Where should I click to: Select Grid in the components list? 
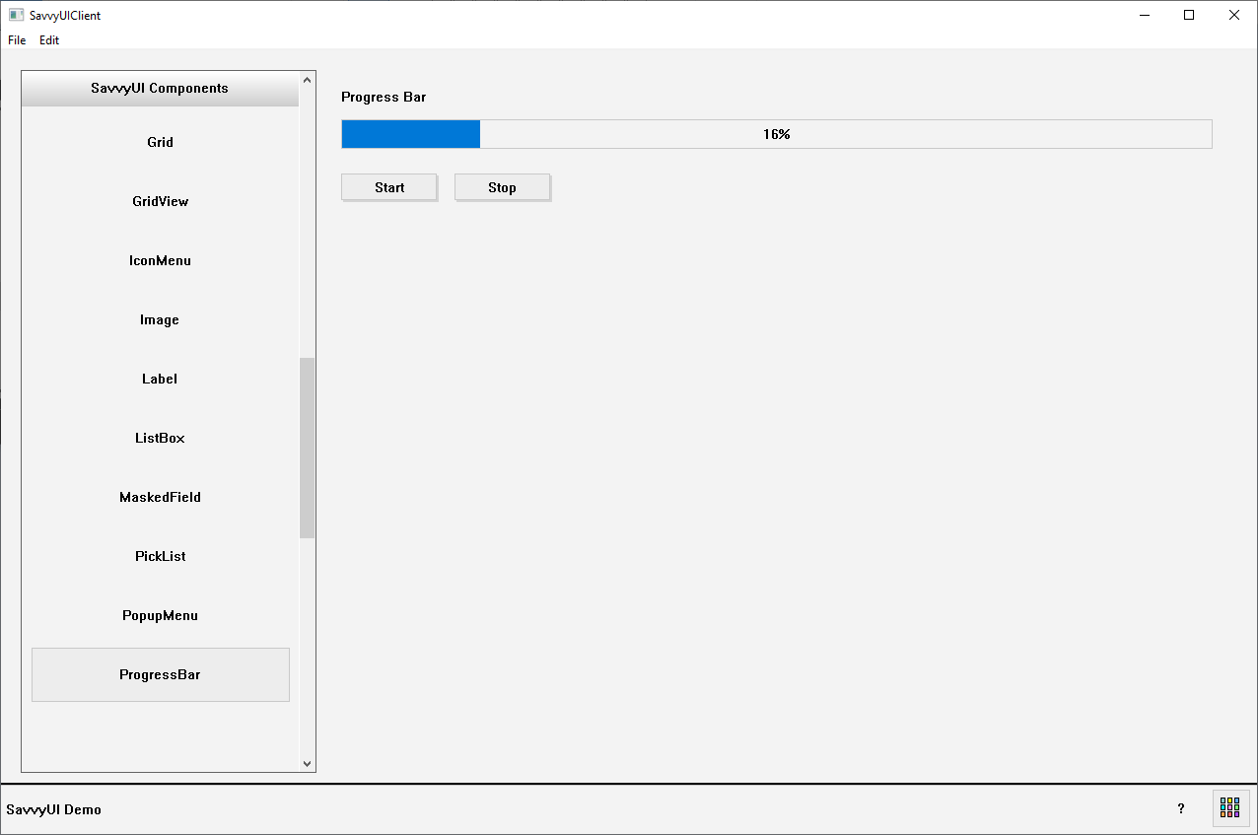coord(160,142)
